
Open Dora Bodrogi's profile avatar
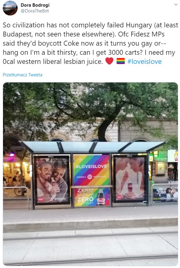coord(10,8)
